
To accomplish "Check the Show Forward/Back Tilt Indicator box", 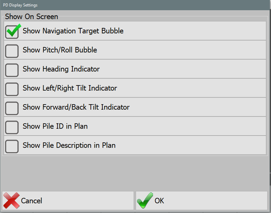I will pyautogui.click(x=12, y=108).
